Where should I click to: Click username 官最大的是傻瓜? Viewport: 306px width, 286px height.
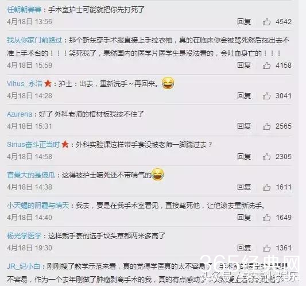[31, 175]
